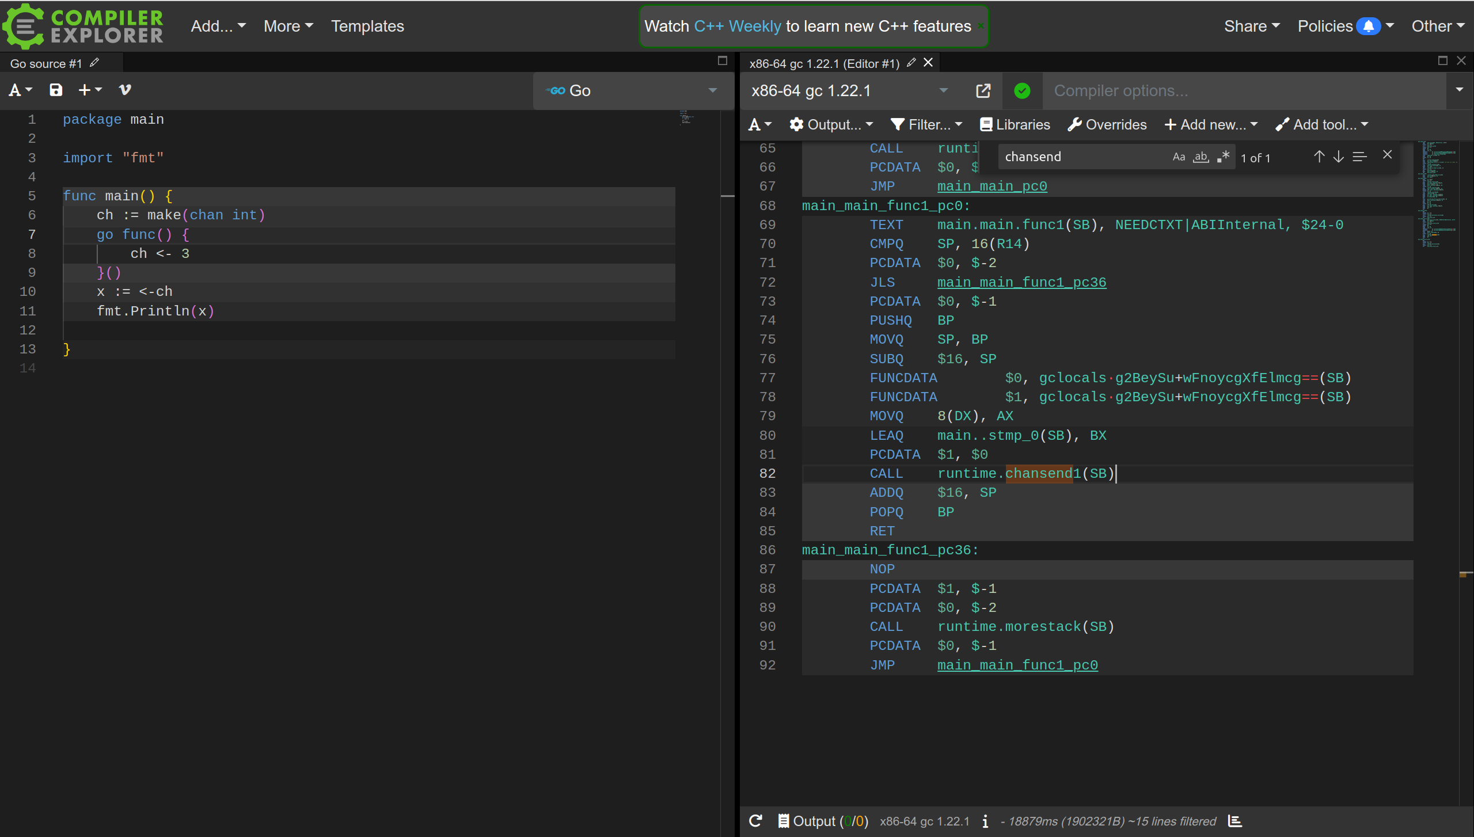
Task: Click the compiler output minimap
Action: [1437, 195]
